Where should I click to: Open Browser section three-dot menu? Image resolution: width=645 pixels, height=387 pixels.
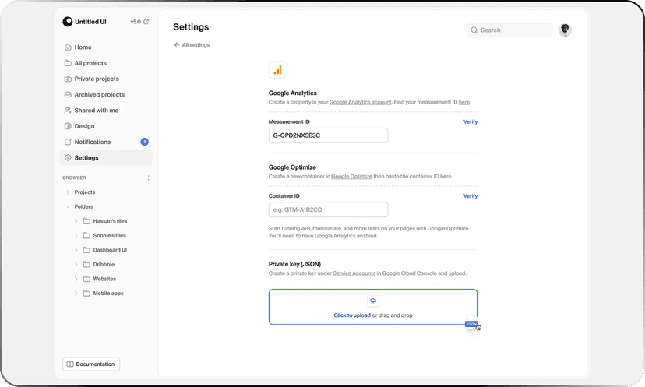[x=149, y=178]
